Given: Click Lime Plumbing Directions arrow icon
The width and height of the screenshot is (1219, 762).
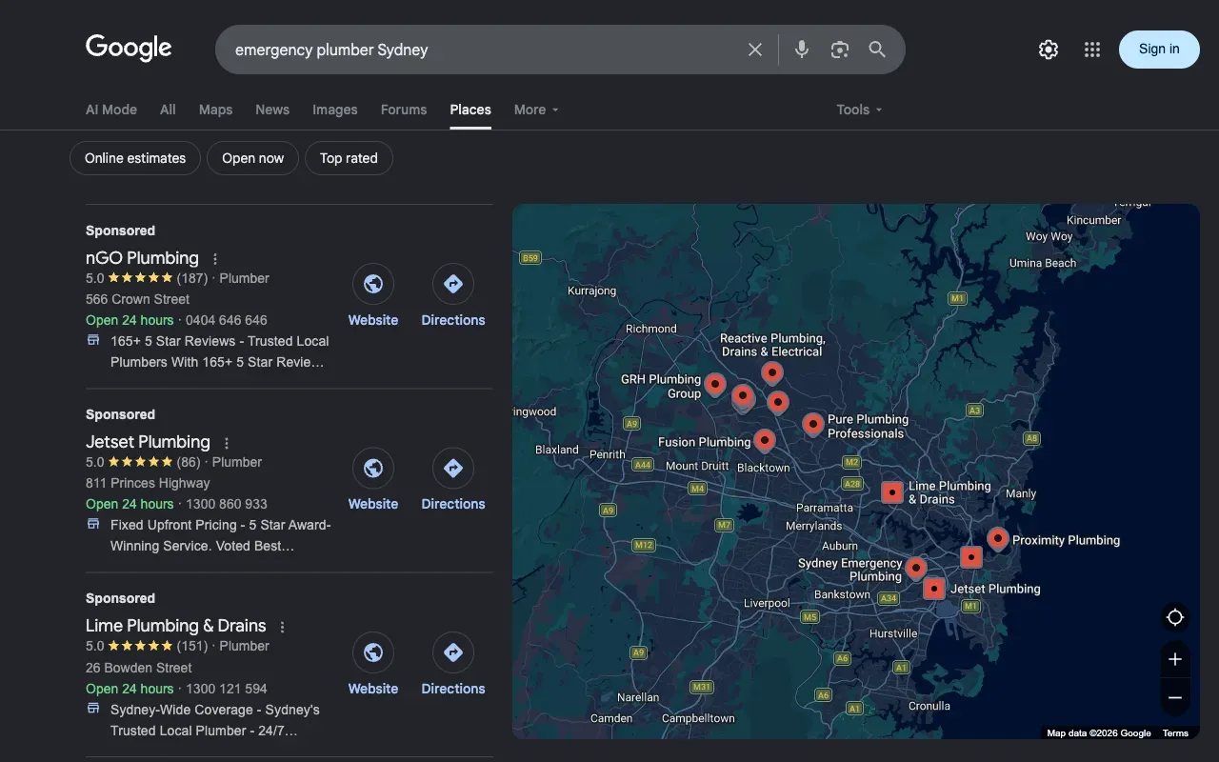Looking at the screenshot, I should (453, 652).
